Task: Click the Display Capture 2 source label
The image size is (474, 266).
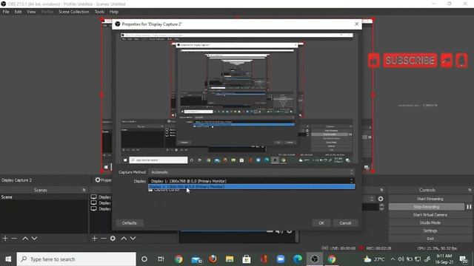Action: (16, 180)
